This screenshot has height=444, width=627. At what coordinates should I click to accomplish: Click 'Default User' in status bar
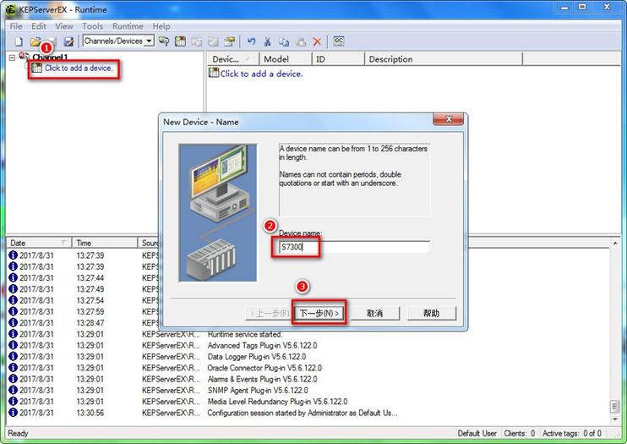coord(477,433)
